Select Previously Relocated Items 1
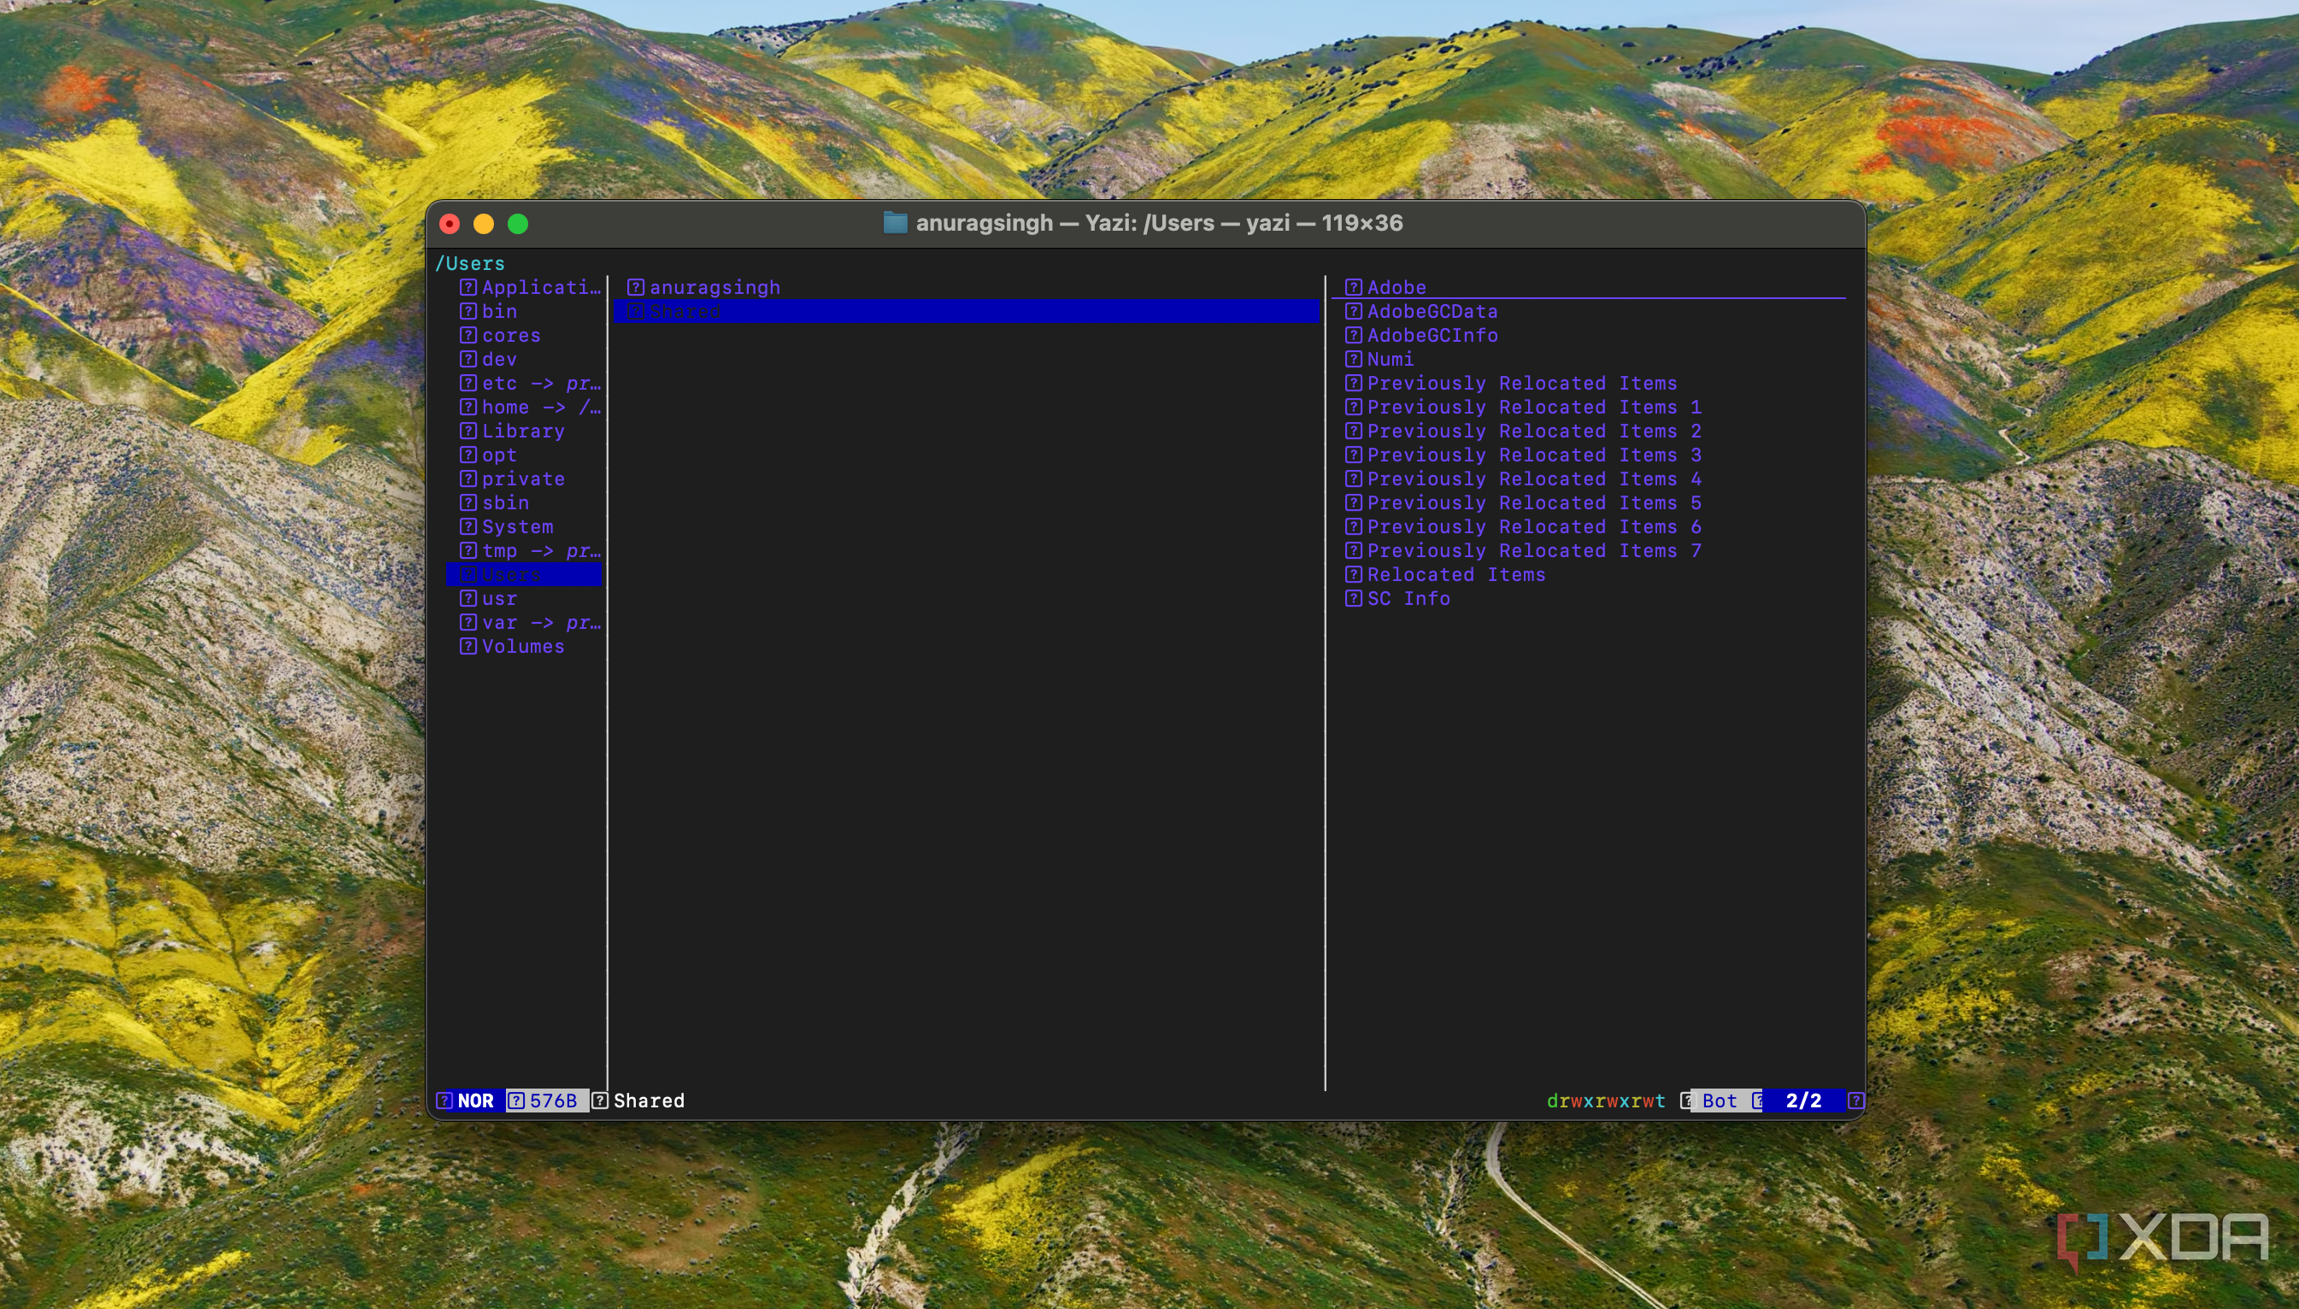 [x=1522, y=408]
